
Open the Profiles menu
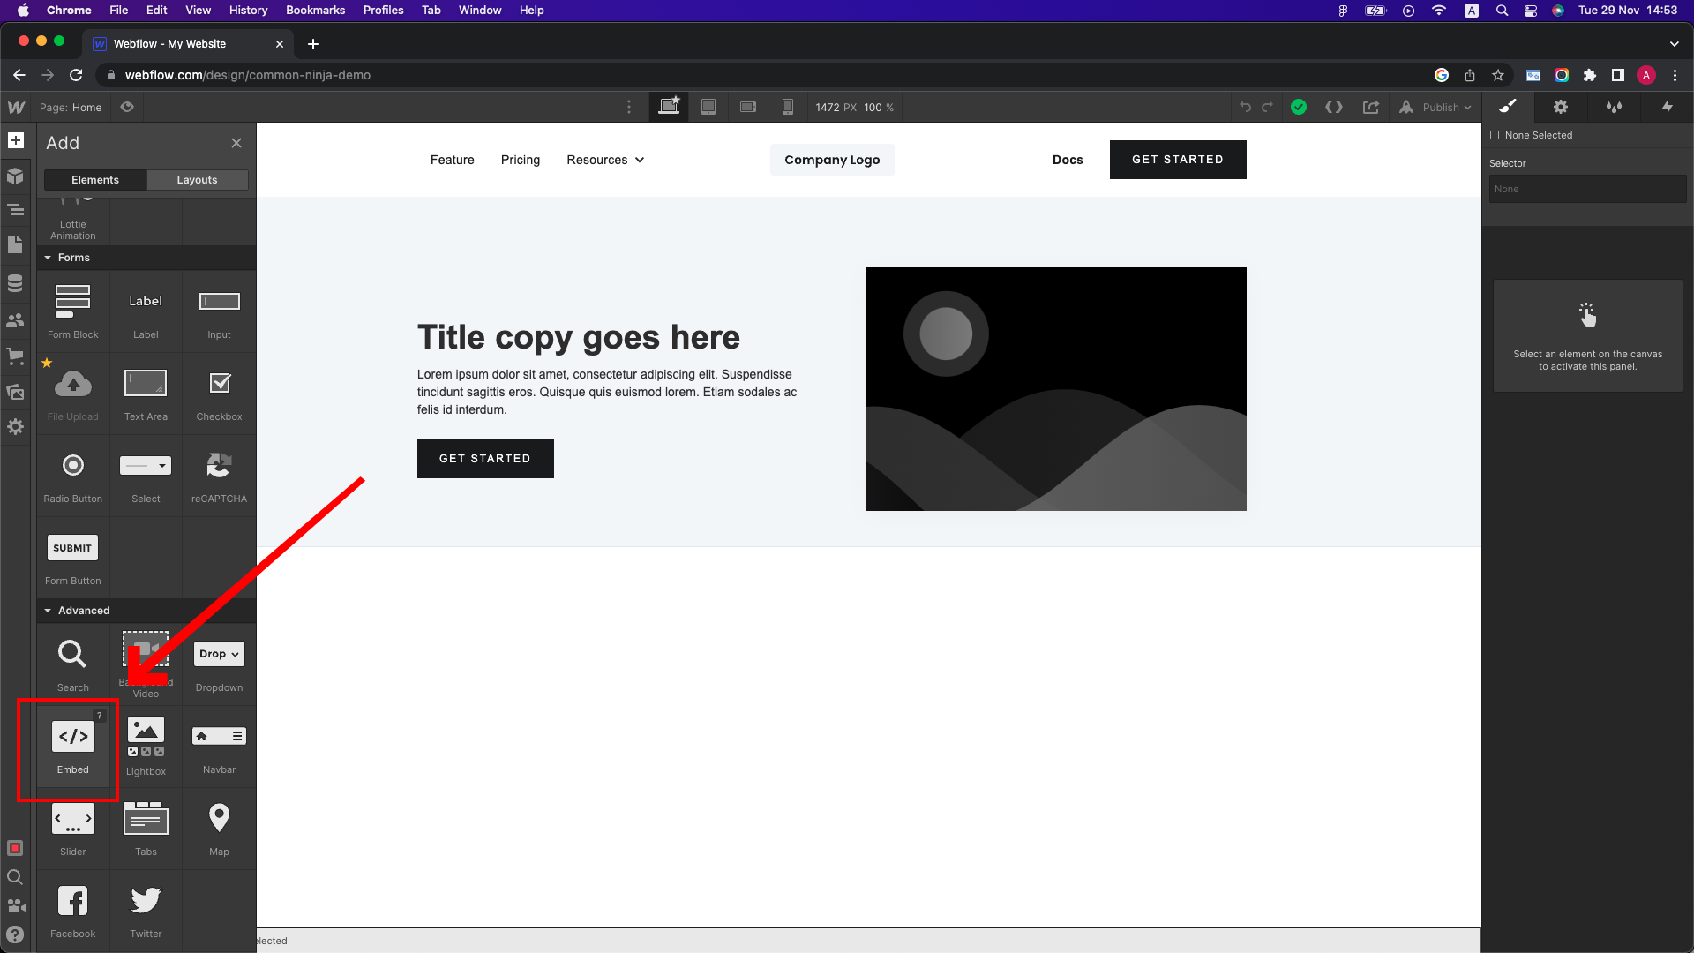coord(383,10)
